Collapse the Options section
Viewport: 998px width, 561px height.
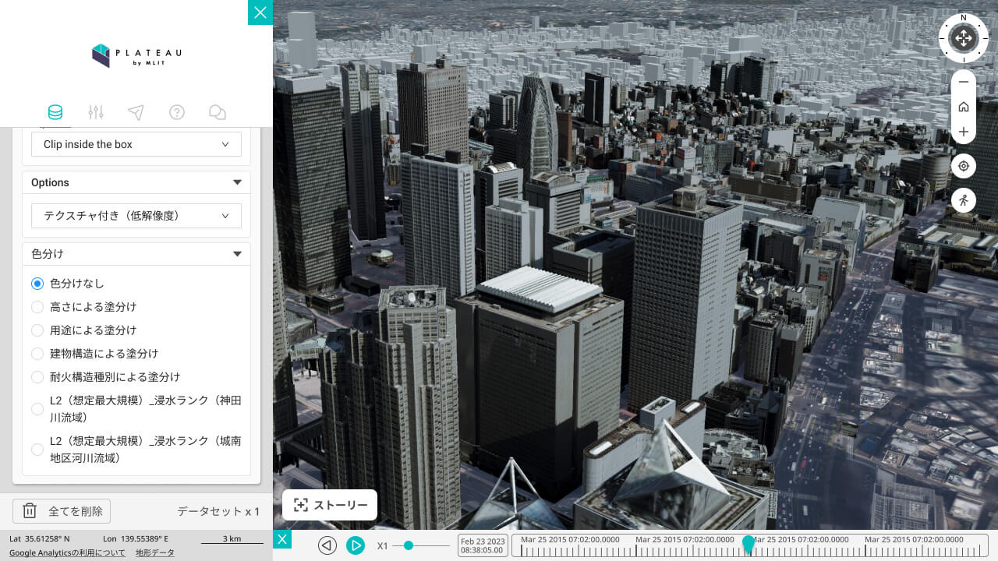click(237, 182)
